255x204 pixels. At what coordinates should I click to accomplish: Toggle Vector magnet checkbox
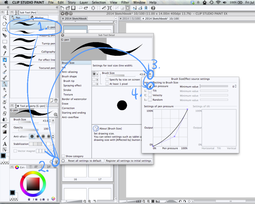(x=15, y=151)
